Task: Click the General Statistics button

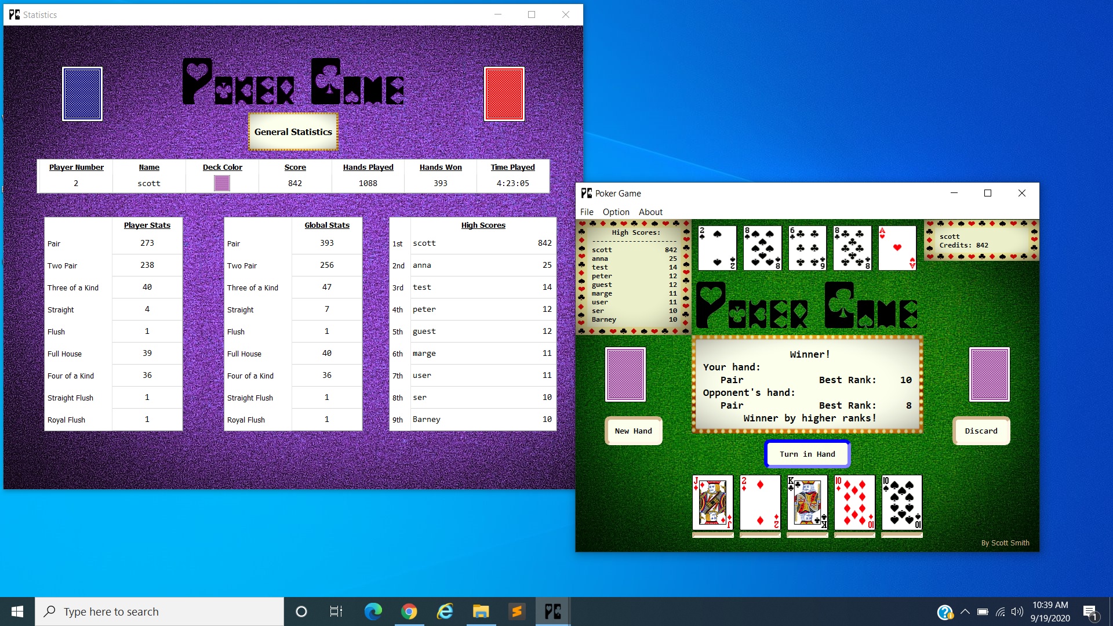Action: point(293,132)
